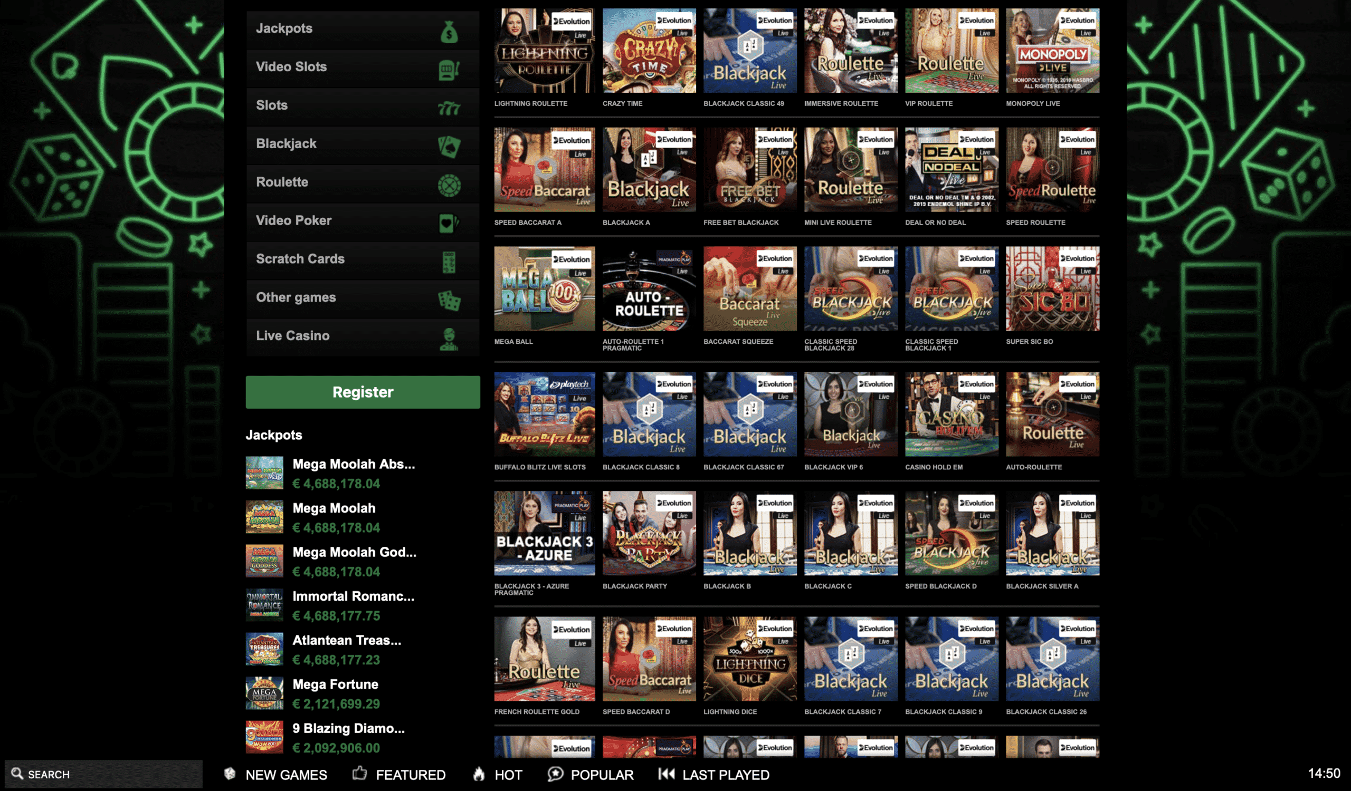Launch the Blackjack Party game
The height and width of the screenshot is (791, 1351).
[x=649, y=533]
